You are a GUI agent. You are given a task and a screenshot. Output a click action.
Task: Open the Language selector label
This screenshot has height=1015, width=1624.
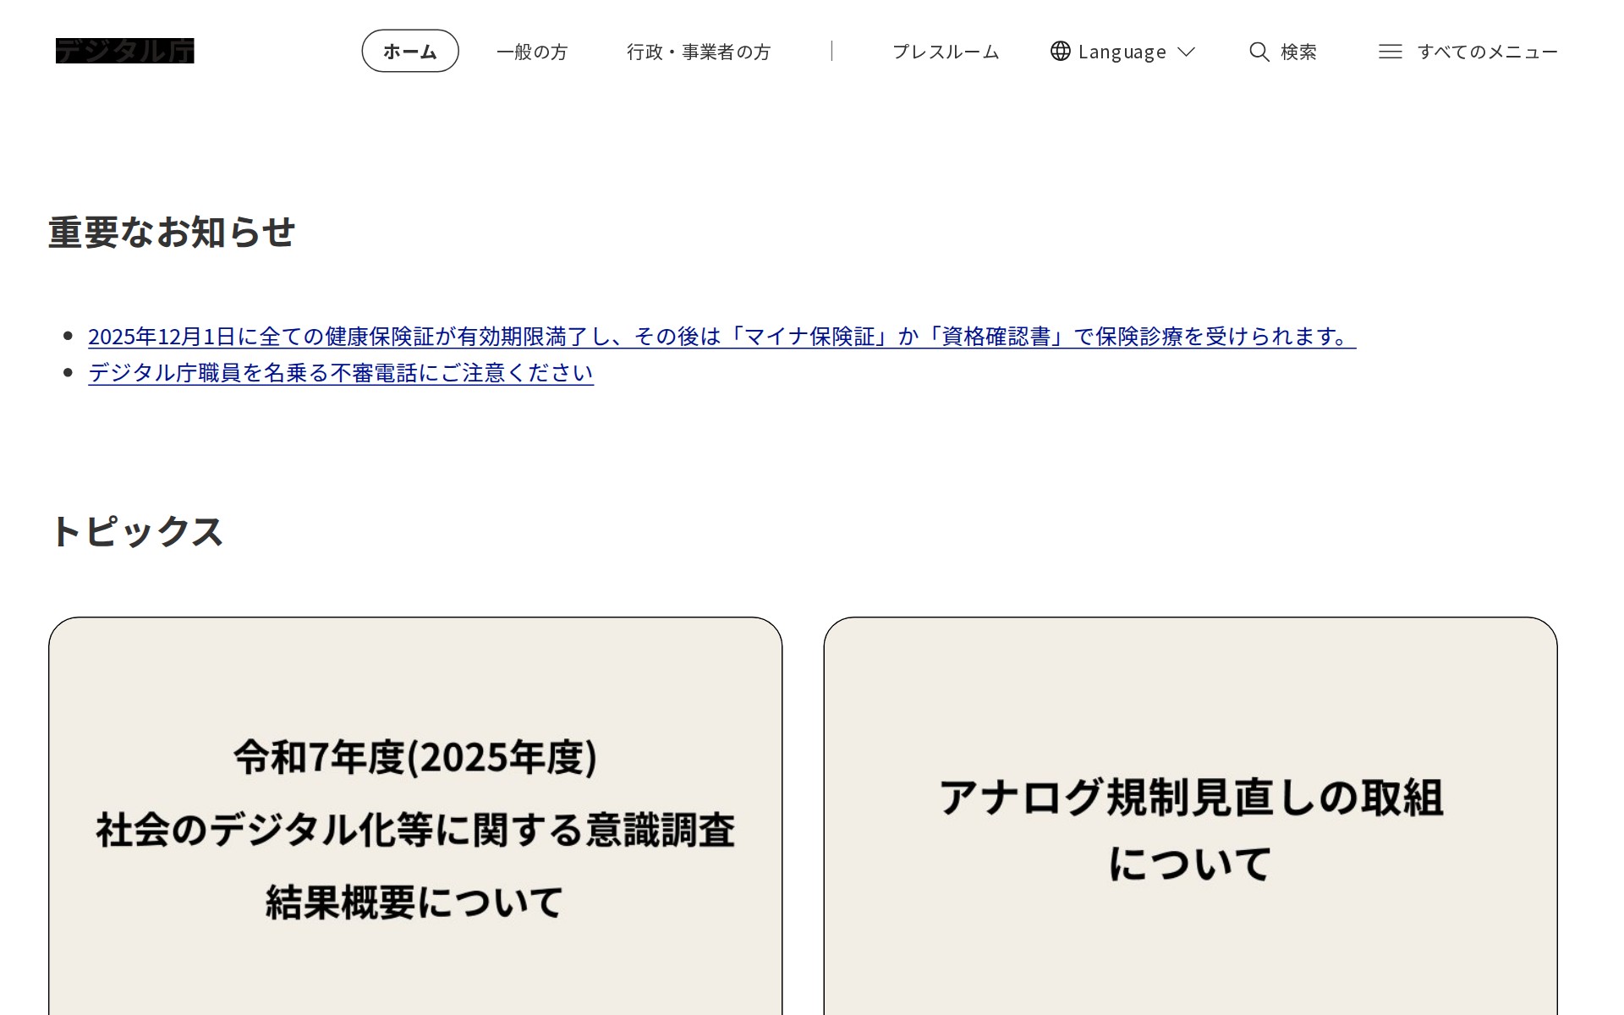pyautogui.click(x=1122, y=52)
